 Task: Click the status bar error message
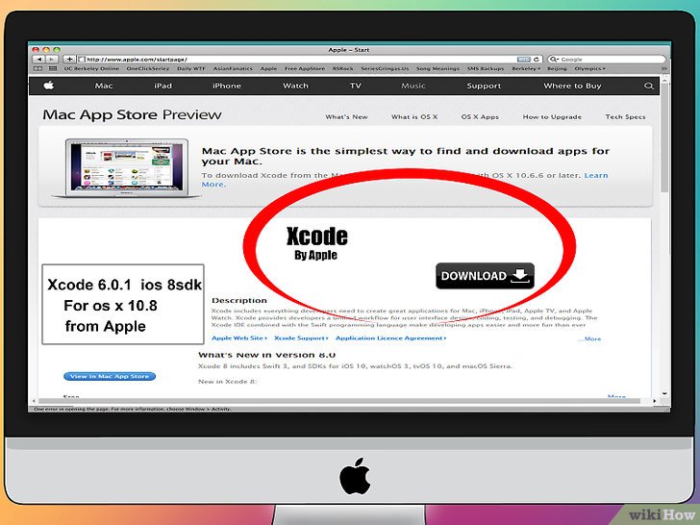(x=133, y=409)
